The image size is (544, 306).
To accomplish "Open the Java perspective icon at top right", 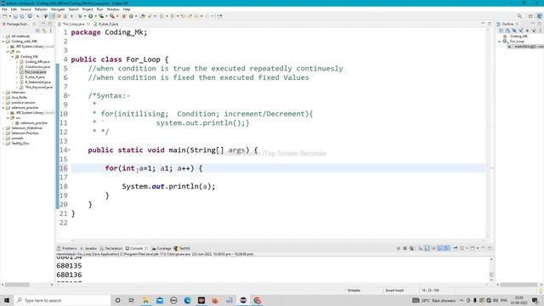I will pos(540,16).
